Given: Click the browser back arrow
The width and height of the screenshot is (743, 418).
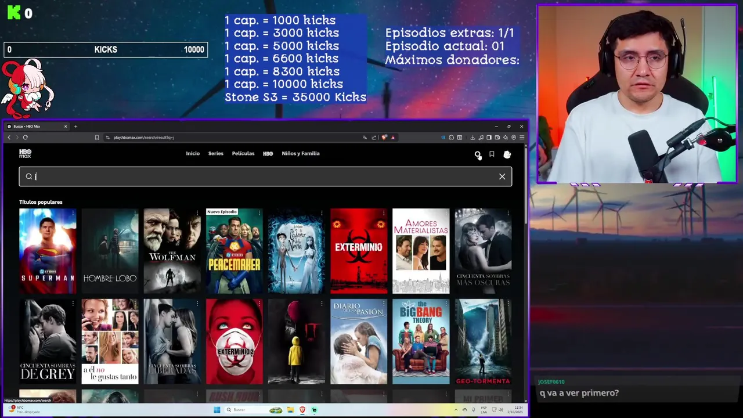Looking at the screenshot, I should point(9,138).
